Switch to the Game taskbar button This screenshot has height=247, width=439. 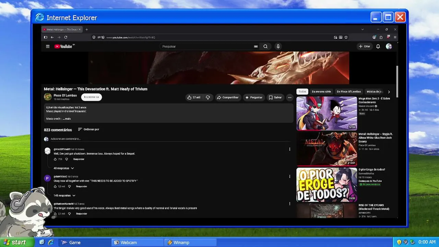click(x=85, y=243)
